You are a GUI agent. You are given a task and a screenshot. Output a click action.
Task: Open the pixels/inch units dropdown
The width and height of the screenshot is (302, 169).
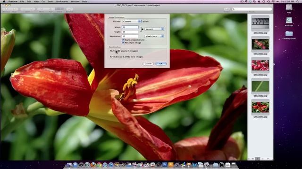pyautogui.click(x=154, y=36)
